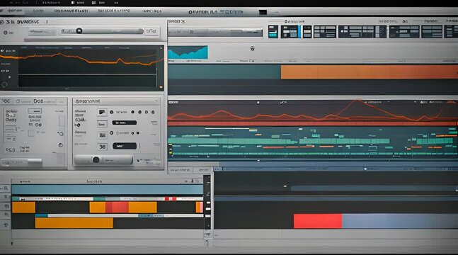This screenshot has height=255, width=458.
Task: Open the second tab under the green MIDI clip panel
Action: pos(203,170)
